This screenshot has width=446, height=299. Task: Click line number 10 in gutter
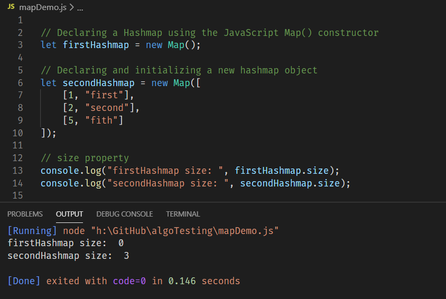point(17,133)
